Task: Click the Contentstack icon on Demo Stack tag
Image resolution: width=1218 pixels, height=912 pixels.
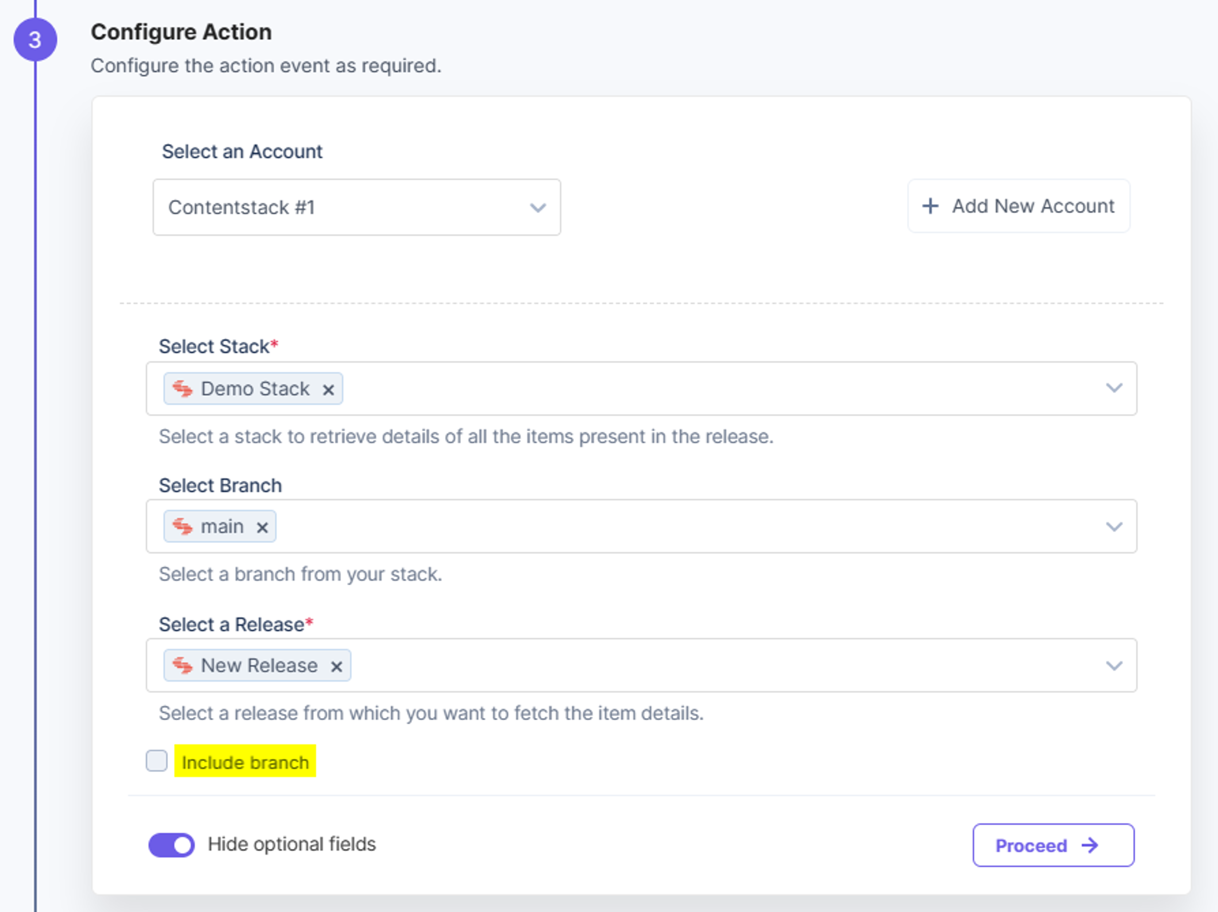Action: tap(182, 389)
